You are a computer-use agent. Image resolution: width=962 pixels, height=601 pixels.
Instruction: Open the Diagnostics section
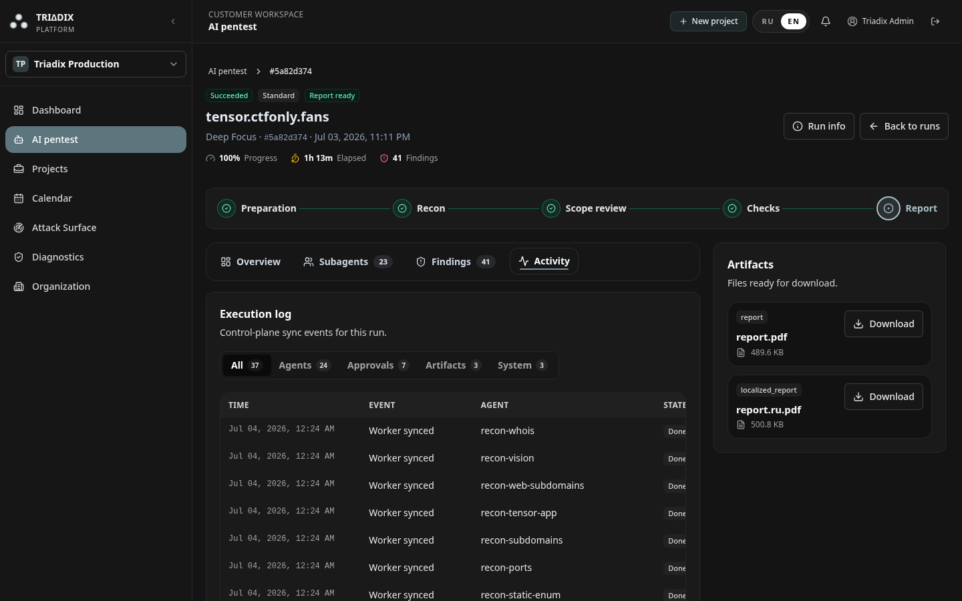tap(96, 257)
